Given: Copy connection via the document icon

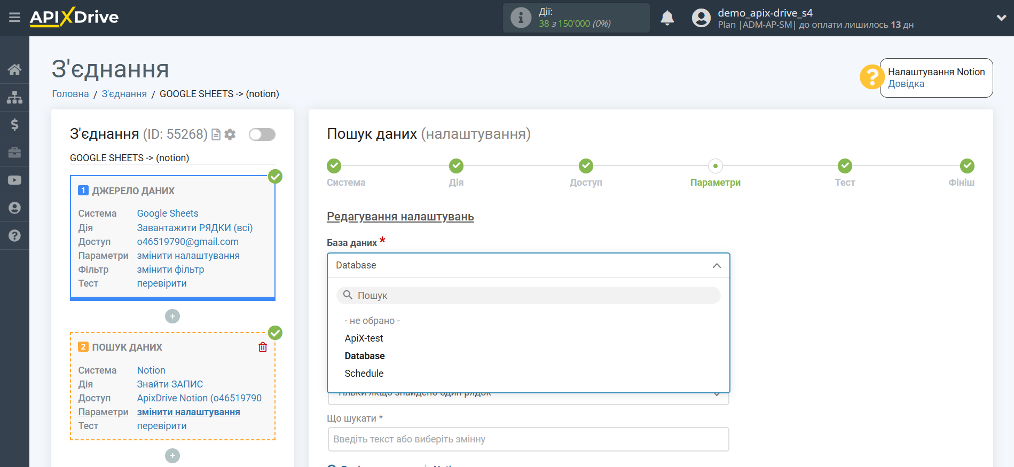Looking at the screenshot, I should (216, 134).
